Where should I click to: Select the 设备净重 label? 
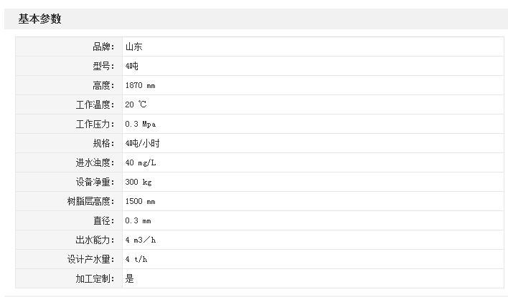click(95, 182)
